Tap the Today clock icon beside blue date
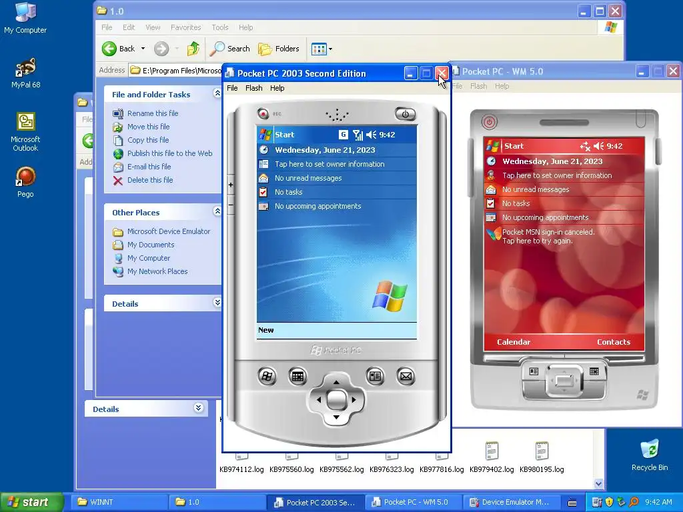 264,150
